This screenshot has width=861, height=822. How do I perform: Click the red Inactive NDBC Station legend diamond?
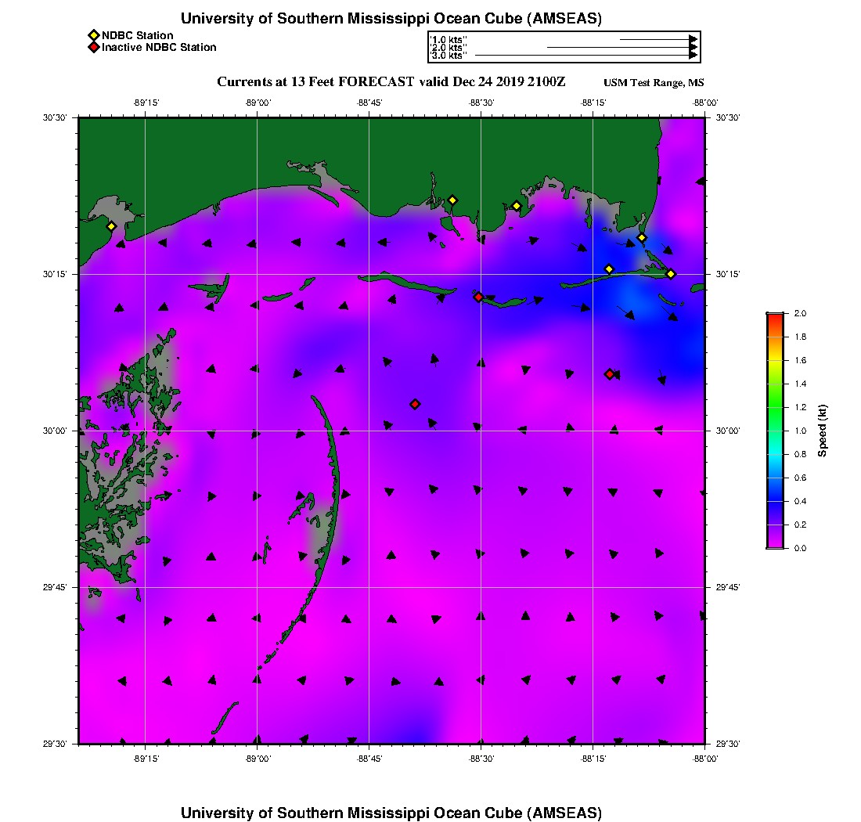(93, 48)
